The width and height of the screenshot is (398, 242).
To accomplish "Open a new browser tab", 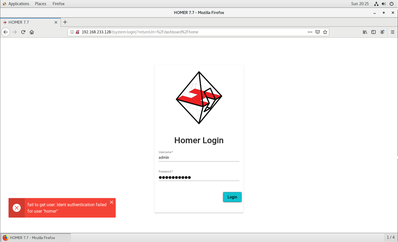I will (x=65, y=22).
